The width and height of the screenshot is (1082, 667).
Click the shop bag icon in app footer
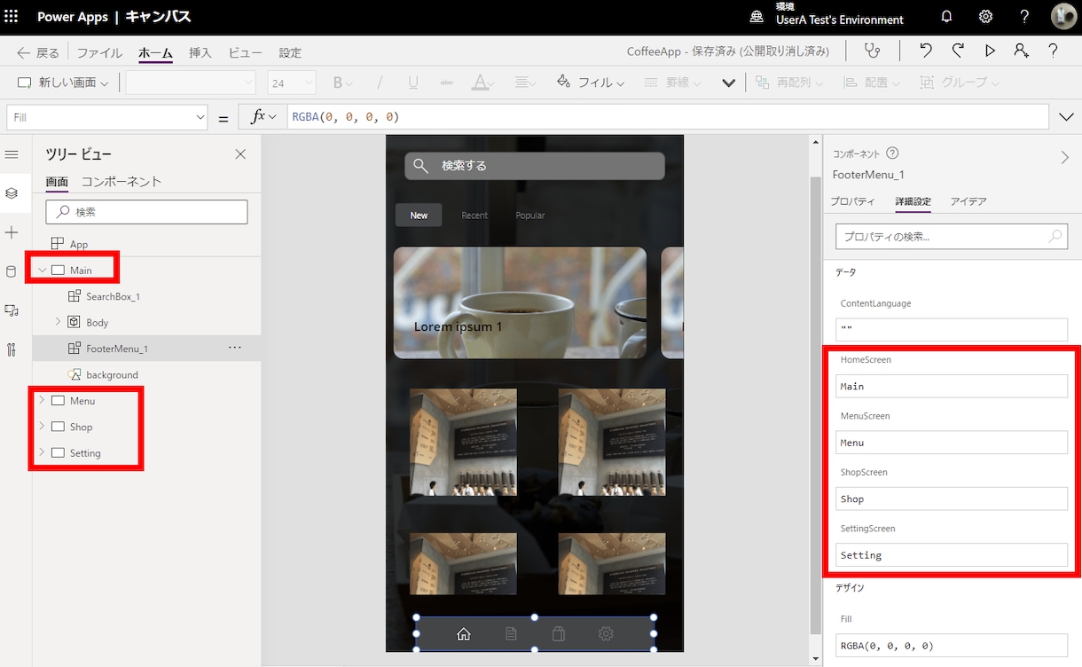click(559, 634)
